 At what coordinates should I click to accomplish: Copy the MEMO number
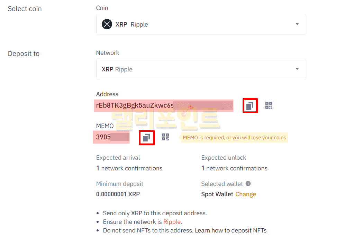tap(146, 138)
